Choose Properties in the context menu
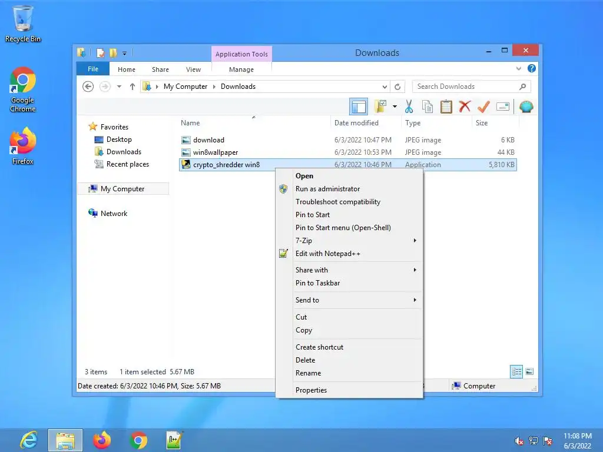The width and height of the screenshot is (603, 452). [x=349, y=390]
